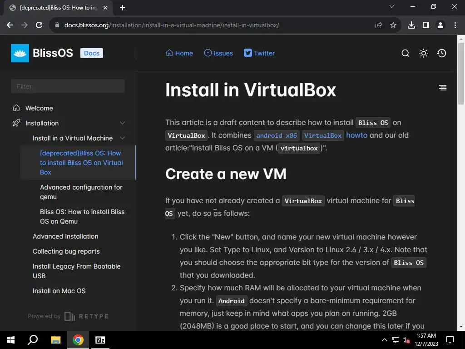465x349 pixels.
Task: Open Chrome downloads icon
Action: pyautogui.click(x=411, y=25)
